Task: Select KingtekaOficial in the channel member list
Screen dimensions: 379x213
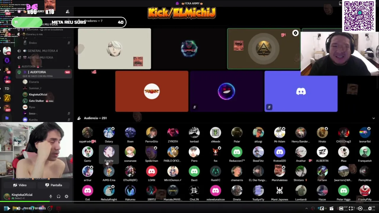Action: (38, 94)
